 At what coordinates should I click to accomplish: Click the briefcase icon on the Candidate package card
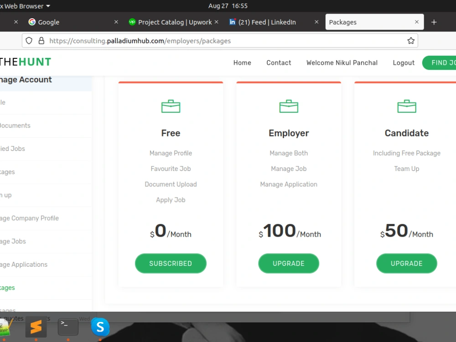point(407,106)
